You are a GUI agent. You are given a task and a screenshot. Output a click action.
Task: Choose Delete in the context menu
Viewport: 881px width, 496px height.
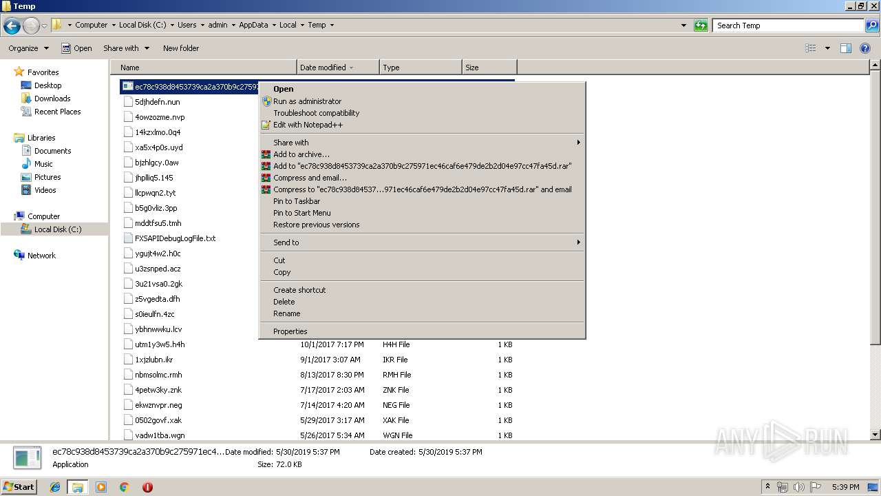coord(422,302)
